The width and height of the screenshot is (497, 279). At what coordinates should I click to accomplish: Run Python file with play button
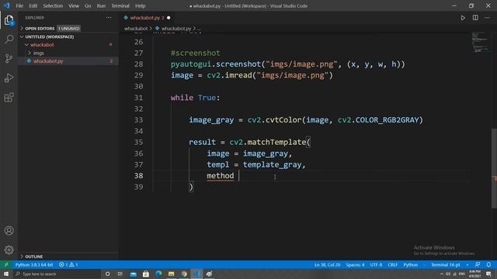coord(463,18)
